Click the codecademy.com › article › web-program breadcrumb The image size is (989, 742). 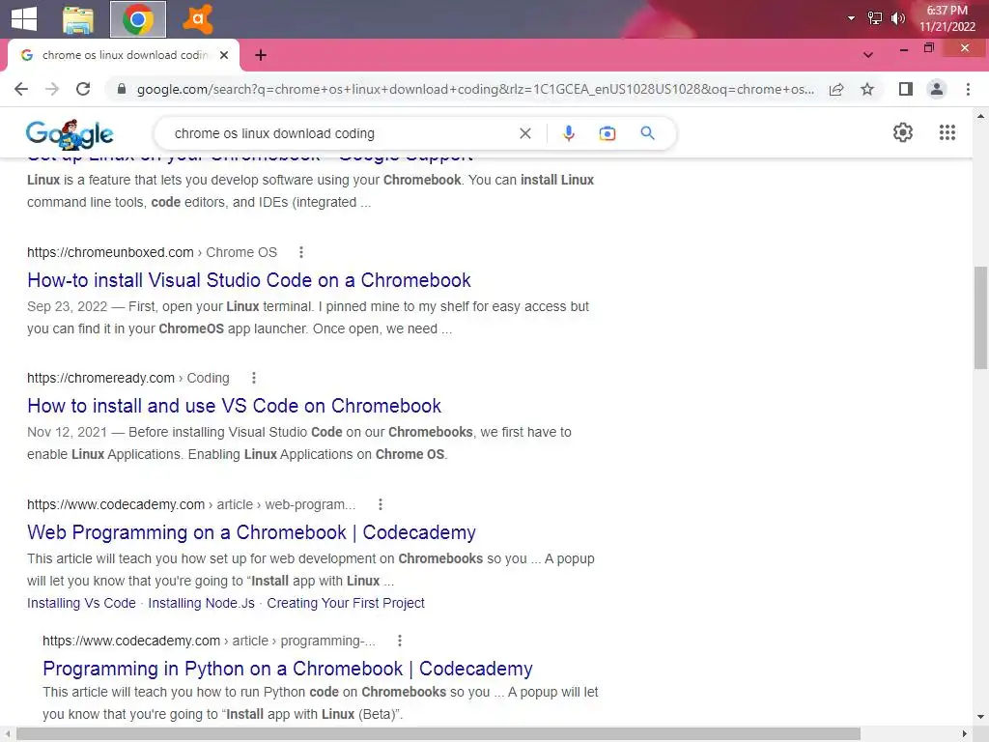[x=191, y=504]
